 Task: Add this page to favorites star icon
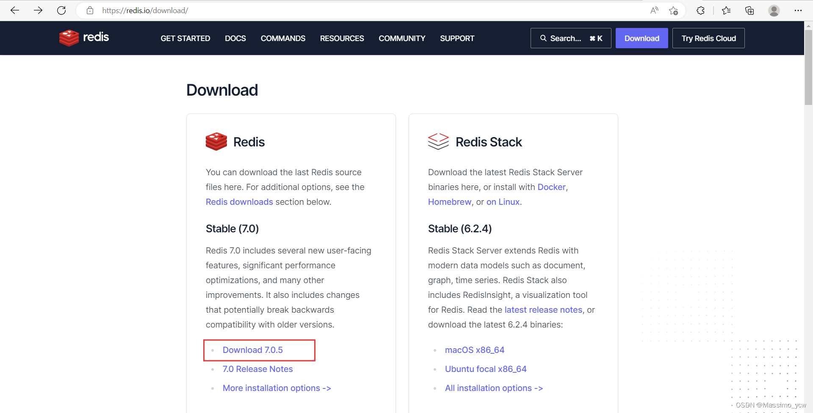pyautogui.click(x=674, y=11)
